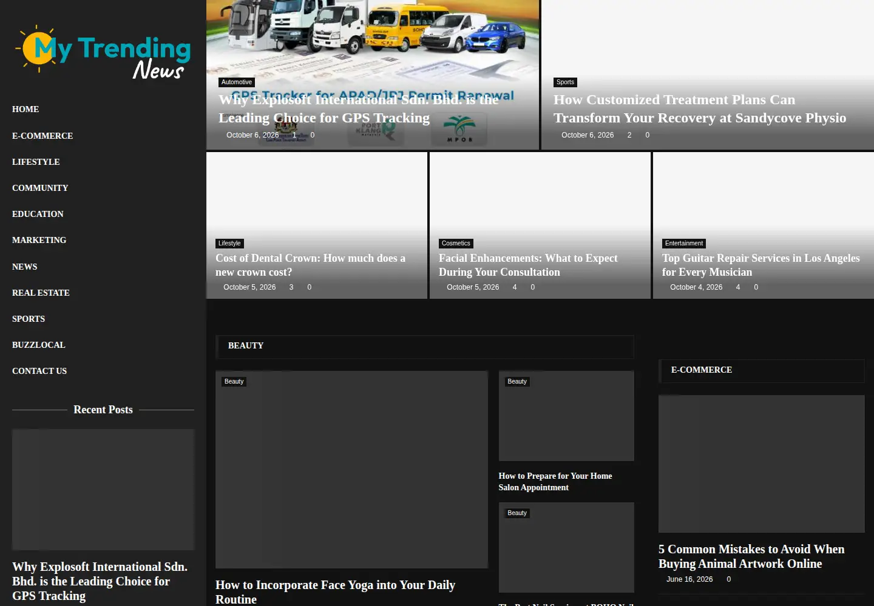Click the Sports tag on the Sandycove article
The width and height of the screenshot is (874, 606).
click(x=565, y=82)
